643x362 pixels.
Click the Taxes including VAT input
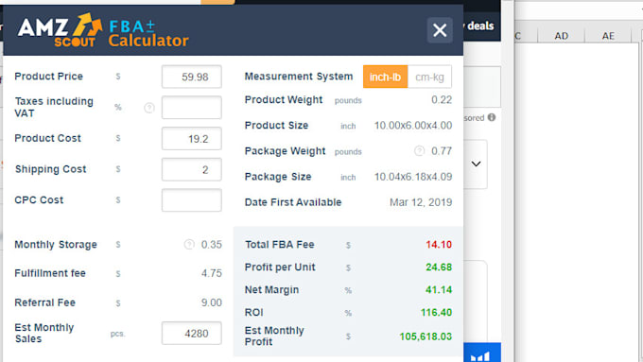coord(192,108)
